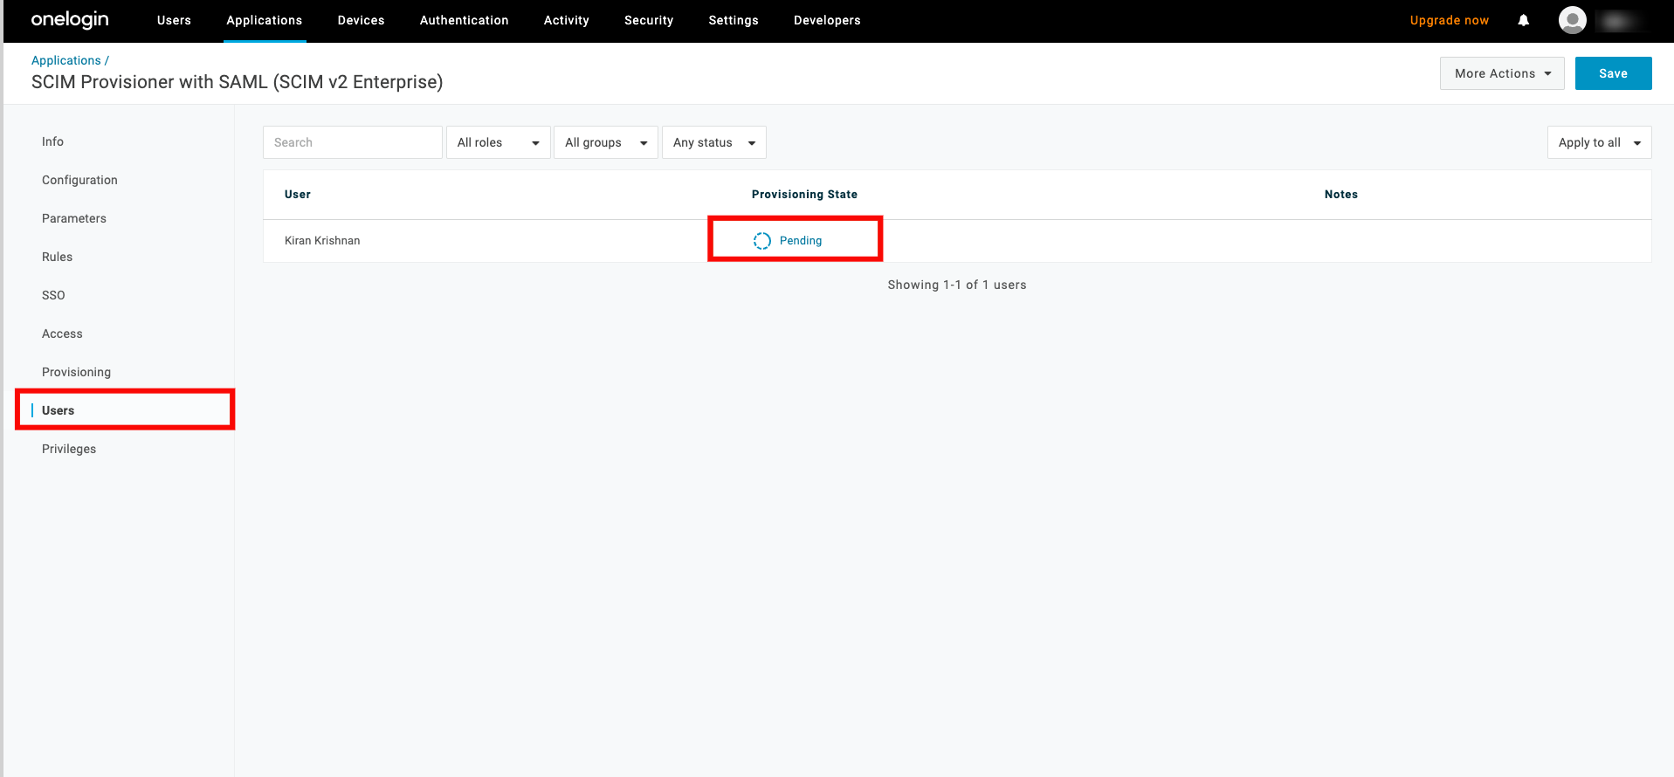Click the User column header
The height and width of the screenshot is (777, 1674).
coord(298,195)
